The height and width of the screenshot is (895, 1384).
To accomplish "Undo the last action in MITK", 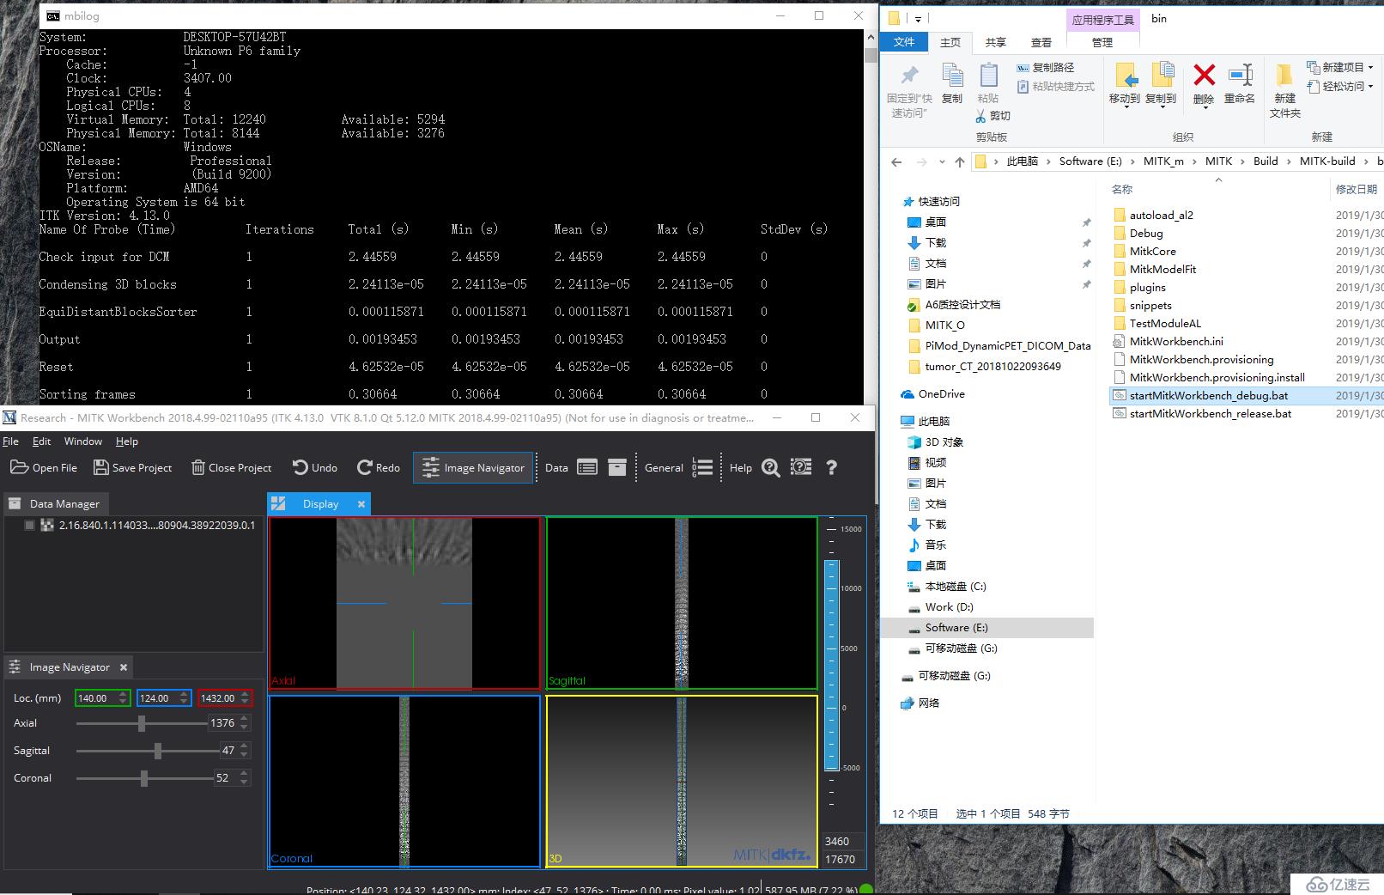I will coord(314,467).
